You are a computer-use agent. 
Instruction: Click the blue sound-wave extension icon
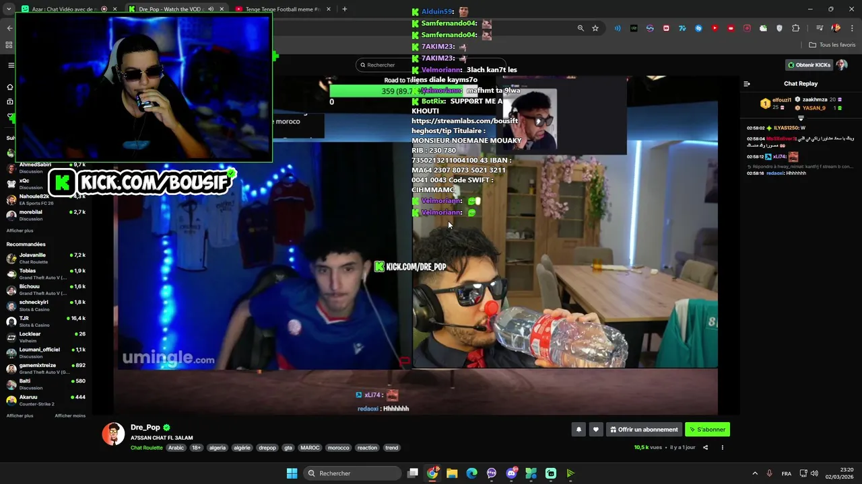tap(618, 28)
